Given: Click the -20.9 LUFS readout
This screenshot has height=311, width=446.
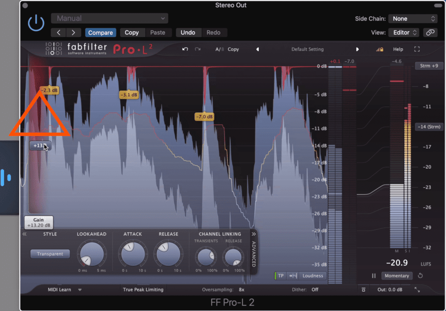Looking at the screenshot, I should [x=397, y=263].
